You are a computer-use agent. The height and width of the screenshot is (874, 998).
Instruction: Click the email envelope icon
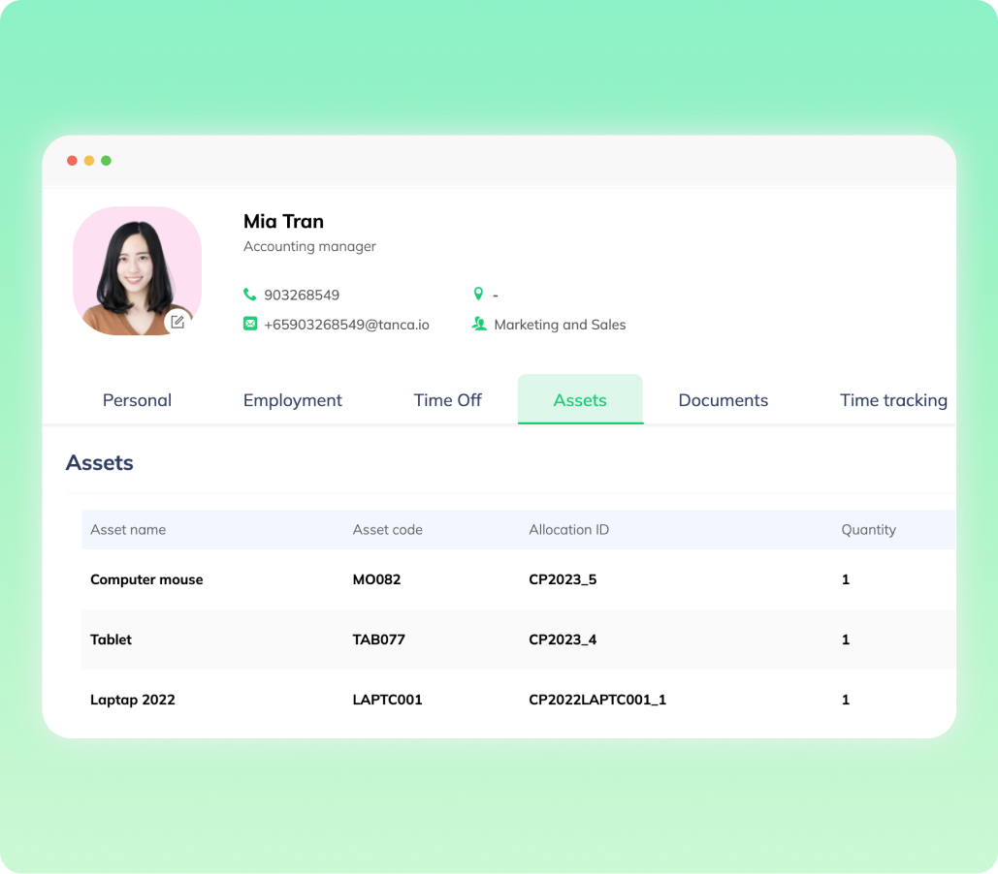pos(250,325)
